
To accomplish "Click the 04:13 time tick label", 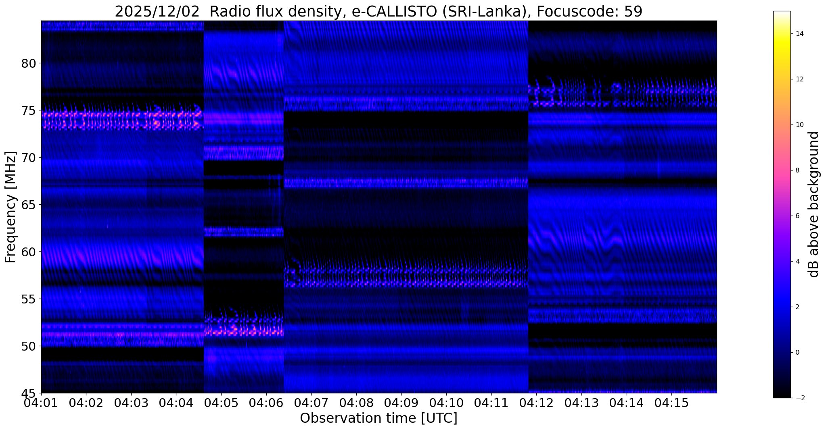I will (x=581, y=403).
